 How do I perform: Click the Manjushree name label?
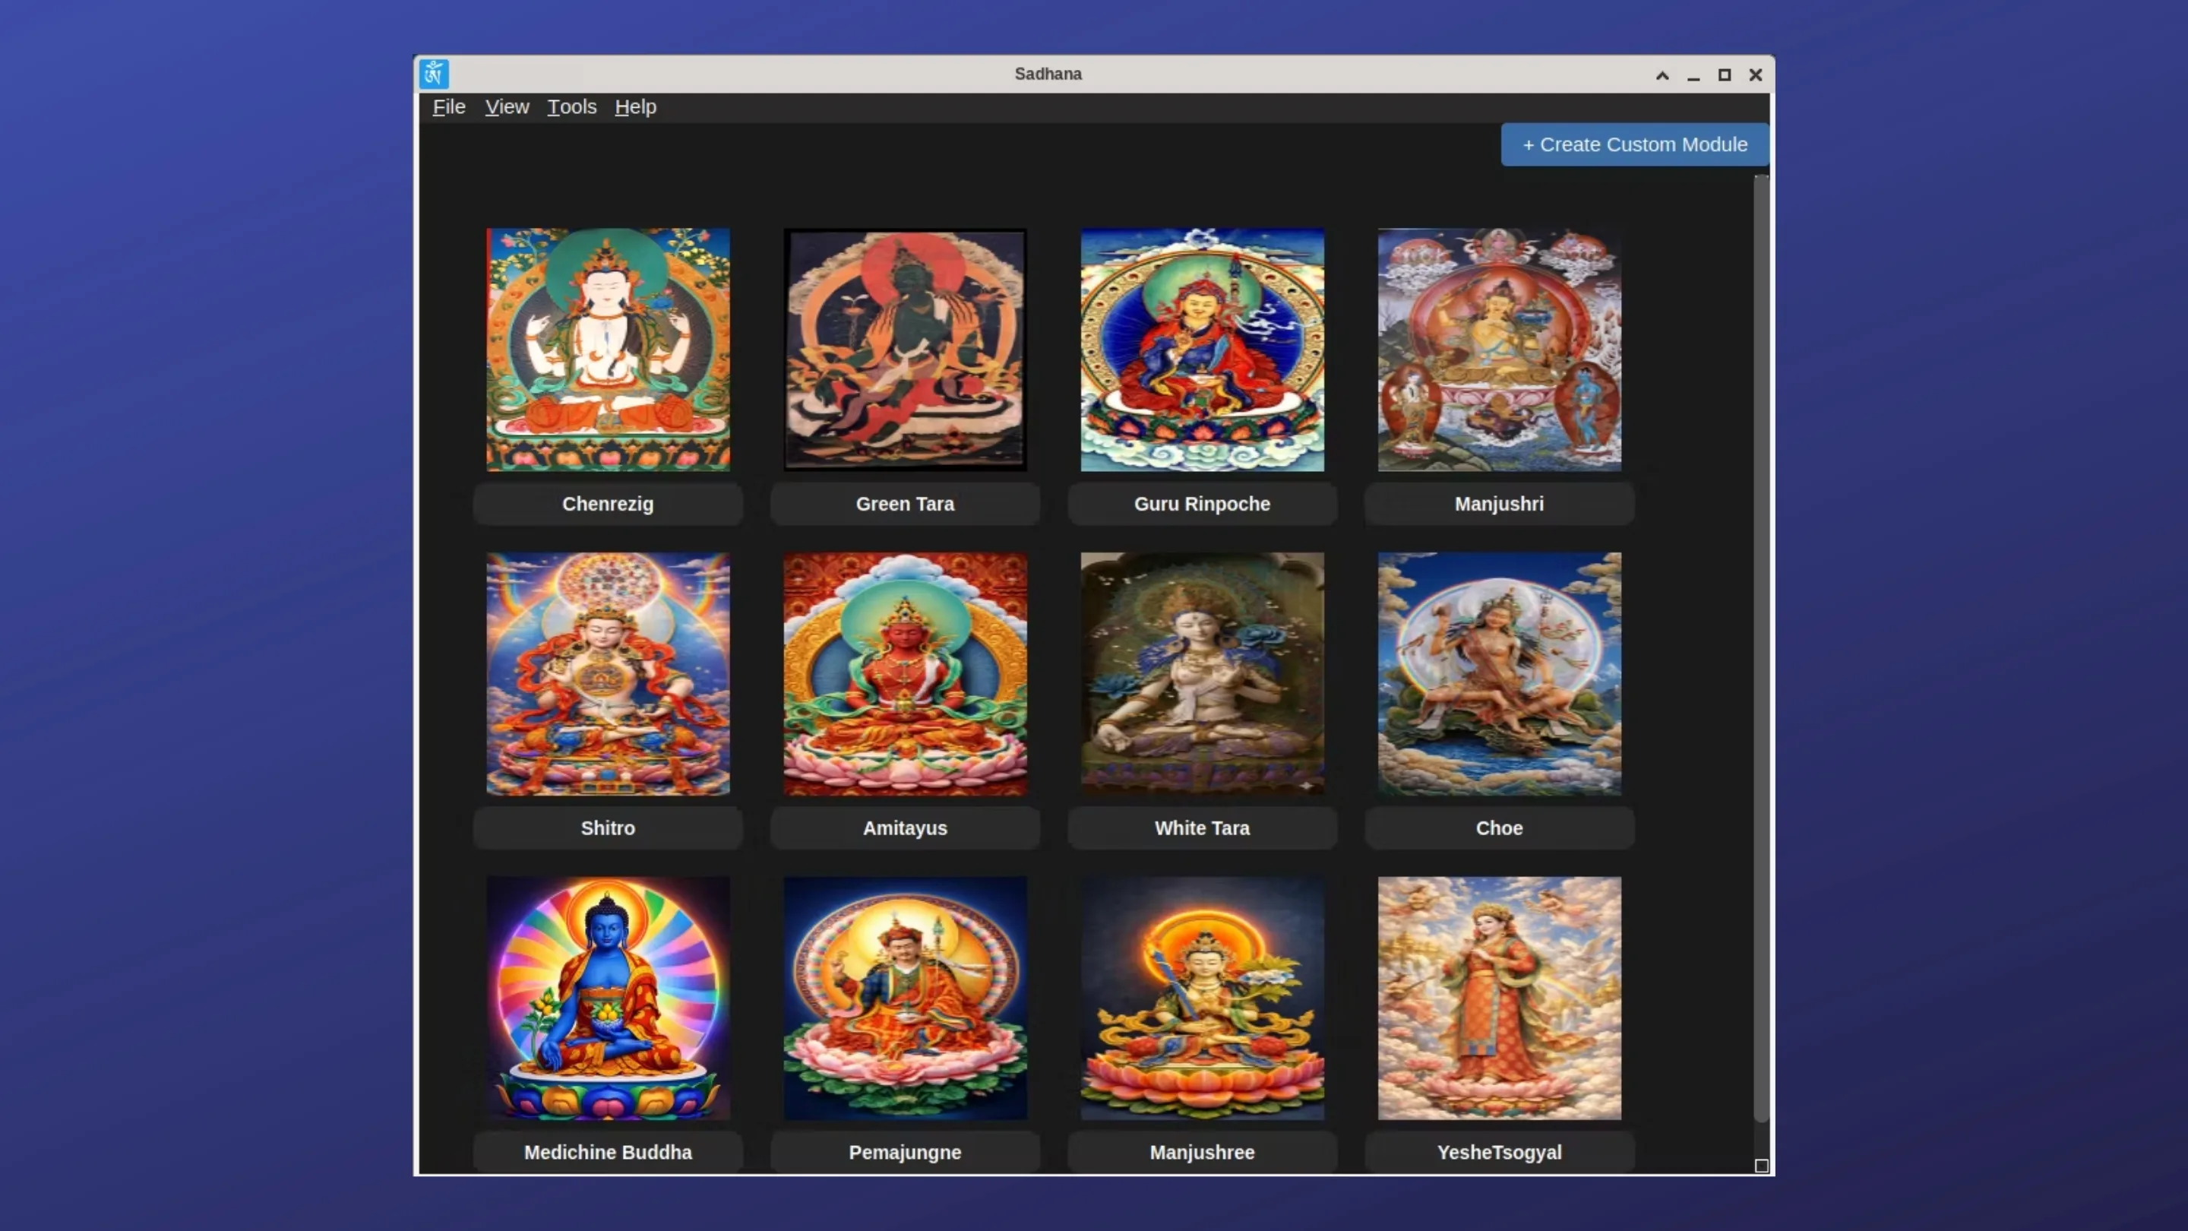pos(1202,1153)
